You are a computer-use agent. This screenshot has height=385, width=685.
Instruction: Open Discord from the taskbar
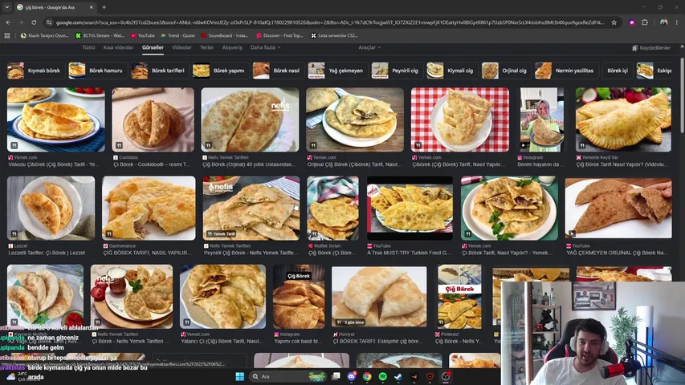coord(351,376)
